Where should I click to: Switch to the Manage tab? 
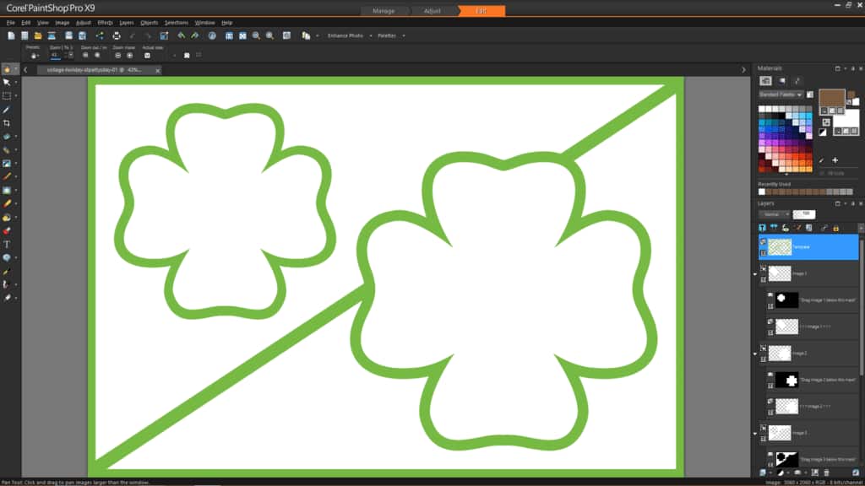383,11
